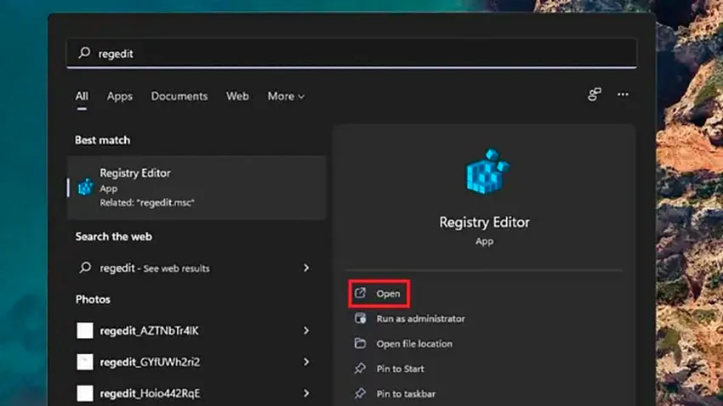The width and height of the screenshot is (723, 406).
Task: Switch to the Documents filter tab
Action: [179, 96]
